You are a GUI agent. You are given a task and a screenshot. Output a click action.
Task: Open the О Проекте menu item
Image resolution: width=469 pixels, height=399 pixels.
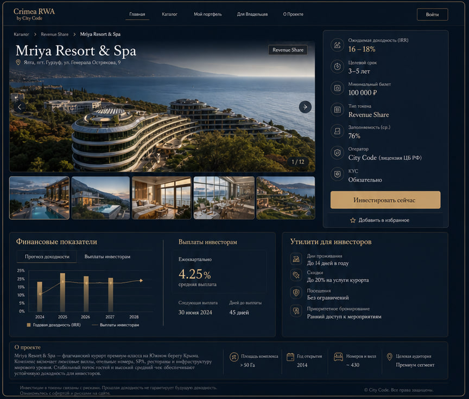[x=293, y=14]
